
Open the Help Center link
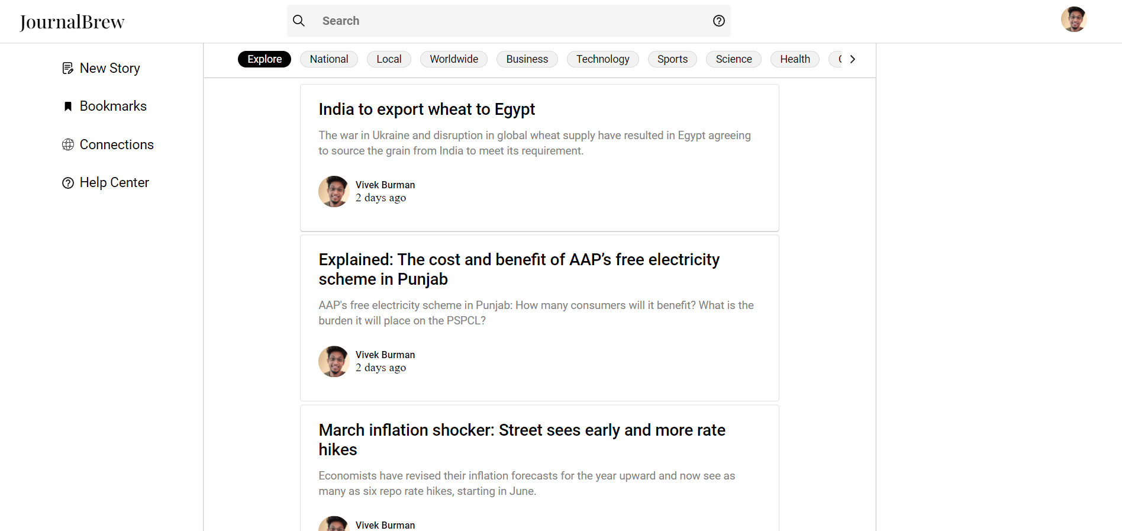coord(114,182)
